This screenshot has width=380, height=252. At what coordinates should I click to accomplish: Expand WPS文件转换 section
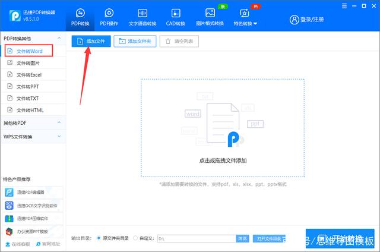(33, 137)
